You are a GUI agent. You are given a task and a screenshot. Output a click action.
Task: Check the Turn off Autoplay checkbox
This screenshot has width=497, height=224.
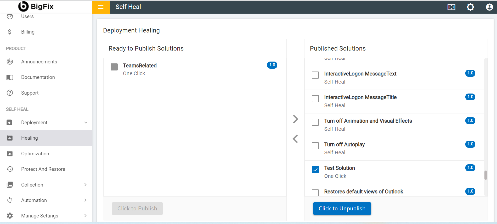point(315,146)
